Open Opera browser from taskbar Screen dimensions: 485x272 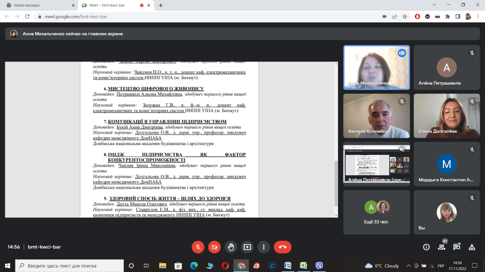[x=225, y=266]
